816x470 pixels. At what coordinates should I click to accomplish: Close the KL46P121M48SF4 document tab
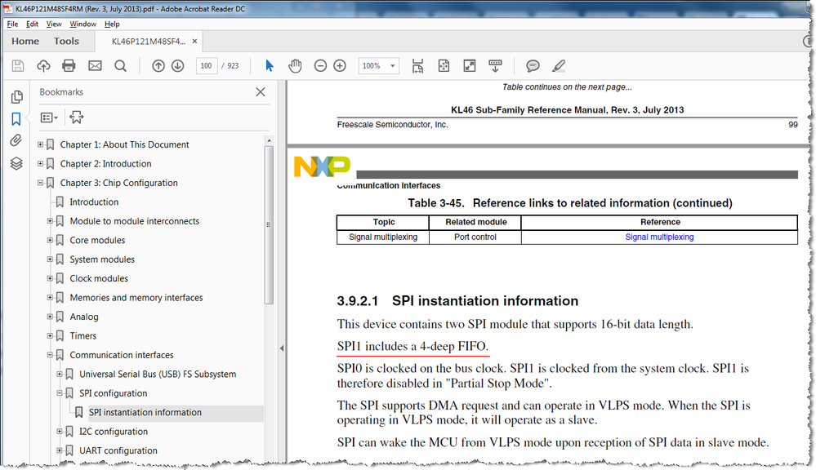[x=194, y=41]
